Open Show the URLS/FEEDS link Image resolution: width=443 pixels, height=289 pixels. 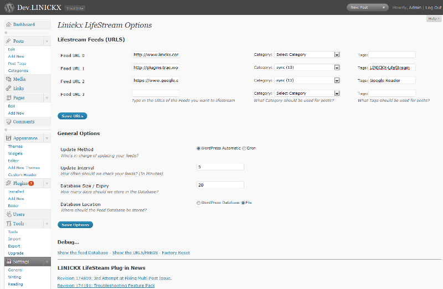pos(135,252)
